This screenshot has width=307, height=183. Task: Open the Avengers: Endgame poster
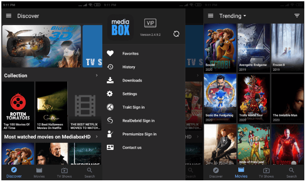click(x=254, y=48)
